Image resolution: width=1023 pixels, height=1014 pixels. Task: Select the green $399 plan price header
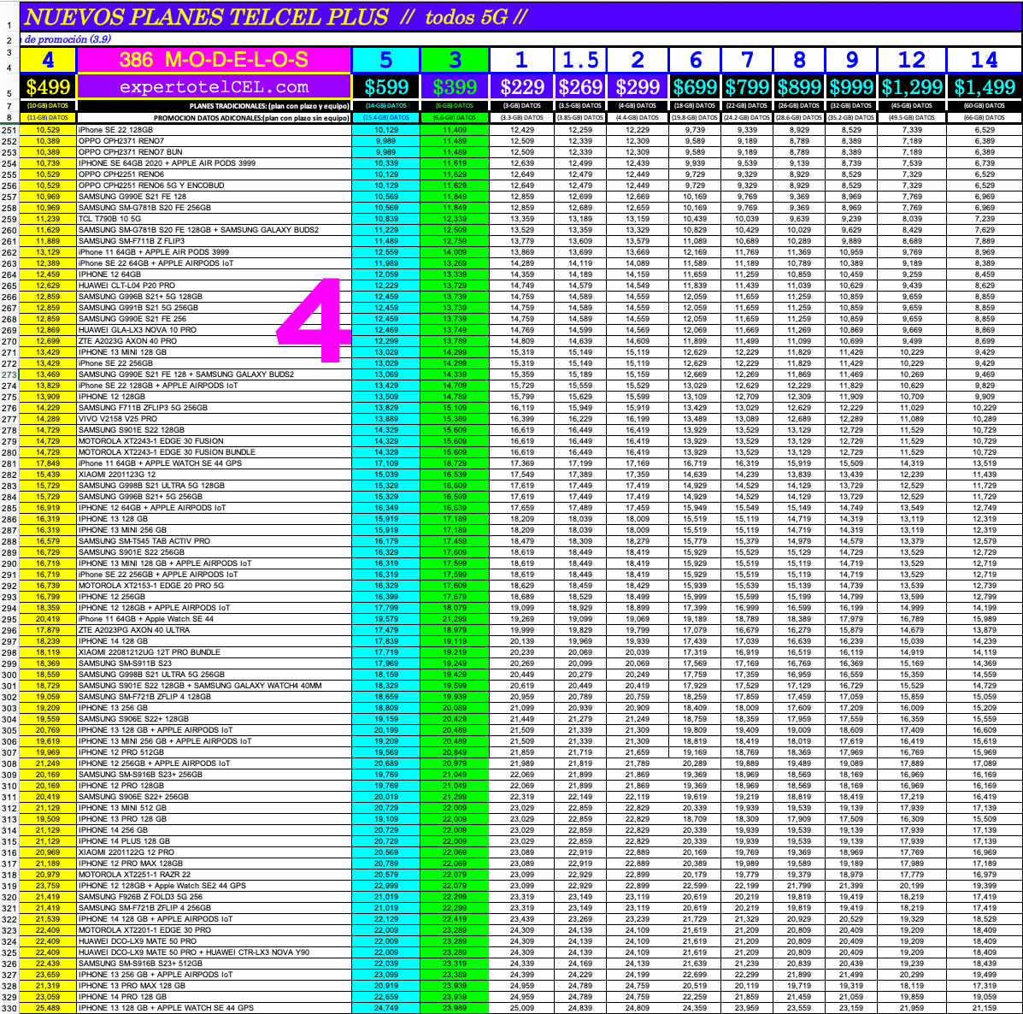pos(455,87)
